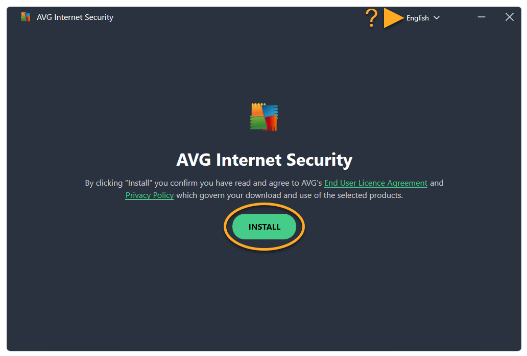Click the "which govern your download" text line

click(x=290, y=195)
